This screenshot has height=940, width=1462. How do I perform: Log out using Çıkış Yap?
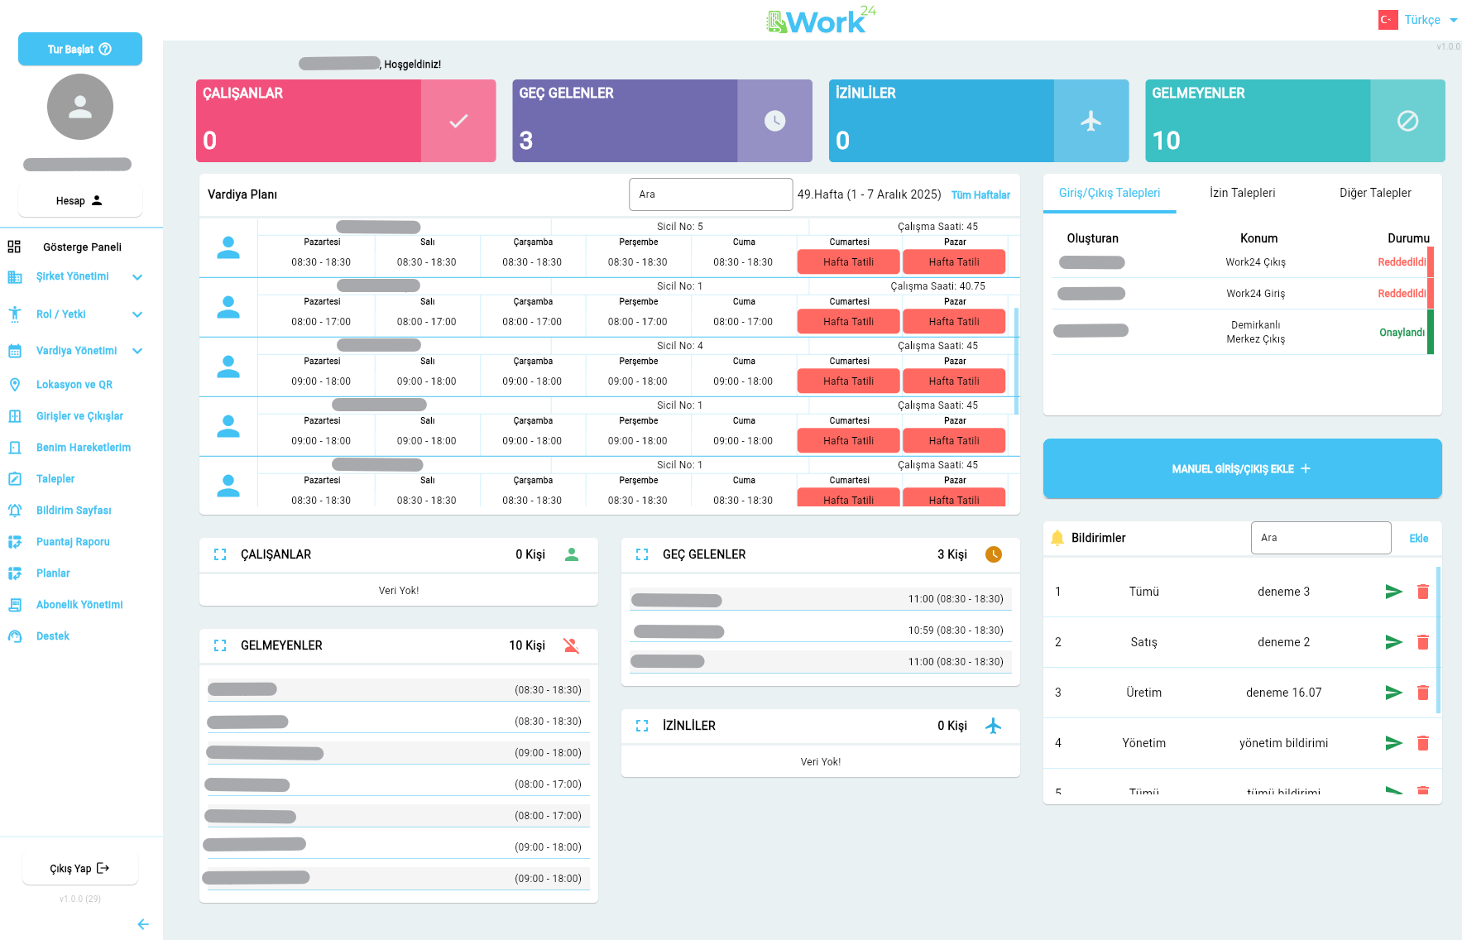79,868
